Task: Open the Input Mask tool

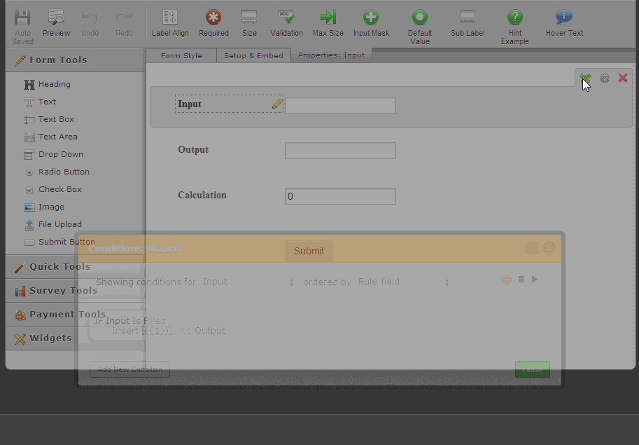Action: (x=371, y=22)
